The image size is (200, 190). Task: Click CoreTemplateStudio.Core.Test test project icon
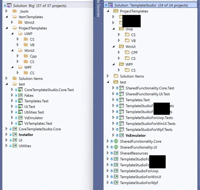pos(20,90)
